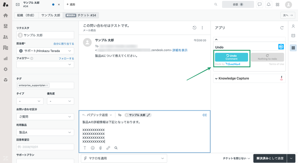Open the Home dashboard from the sidebar

pos(6,15)
